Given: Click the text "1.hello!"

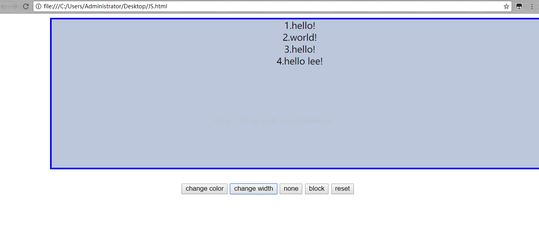Looking at the screenshot, I should [x=300, y=26].
